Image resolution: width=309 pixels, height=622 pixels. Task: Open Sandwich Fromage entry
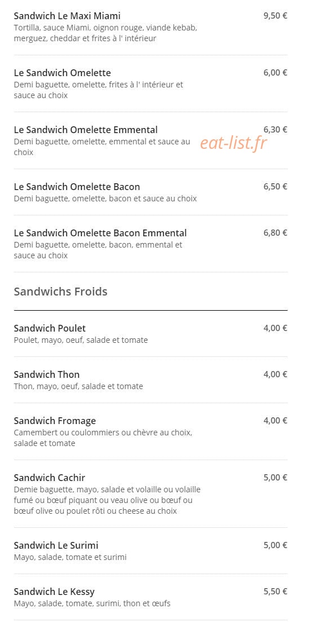click(x=150, y=431)
